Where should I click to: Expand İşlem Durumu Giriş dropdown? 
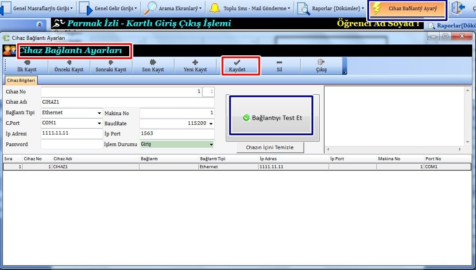[211, 144]
